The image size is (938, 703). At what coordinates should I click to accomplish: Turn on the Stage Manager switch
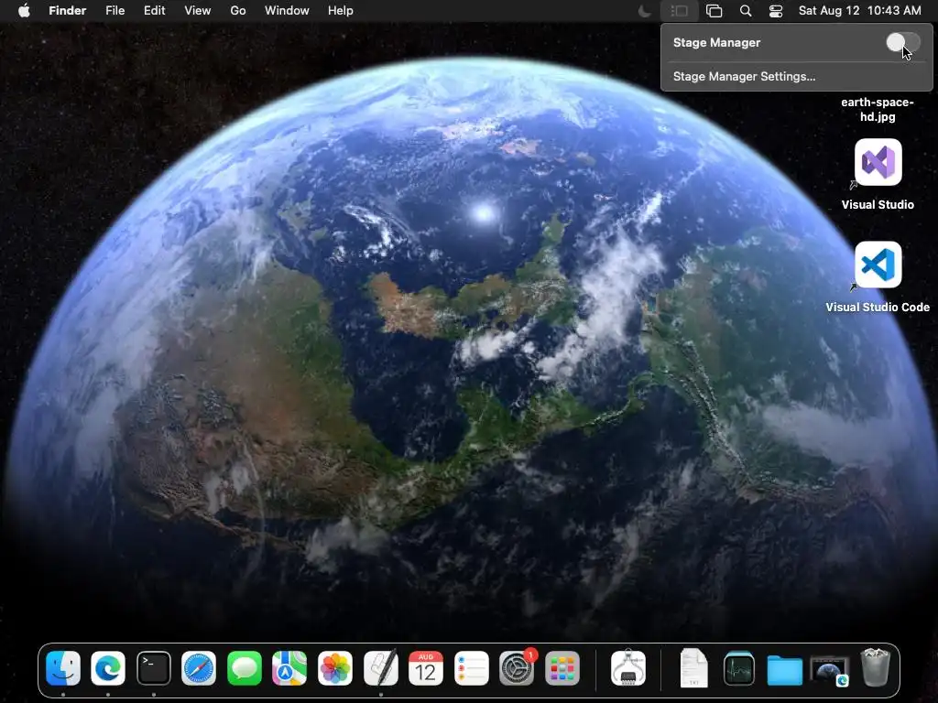click(902, 42)
